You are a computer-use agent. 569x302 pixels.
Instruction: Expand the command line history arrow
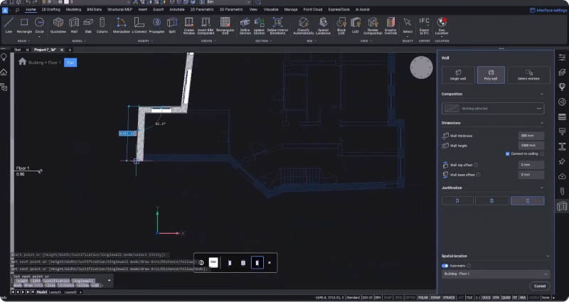pyautogui.click(x=110, y=280)
